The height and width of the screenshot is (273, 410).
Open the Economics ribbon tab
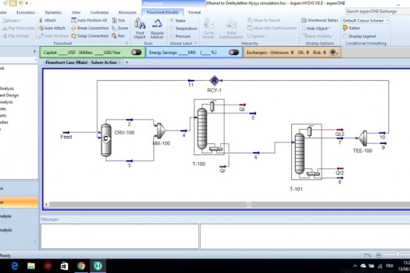pos(25,12)
